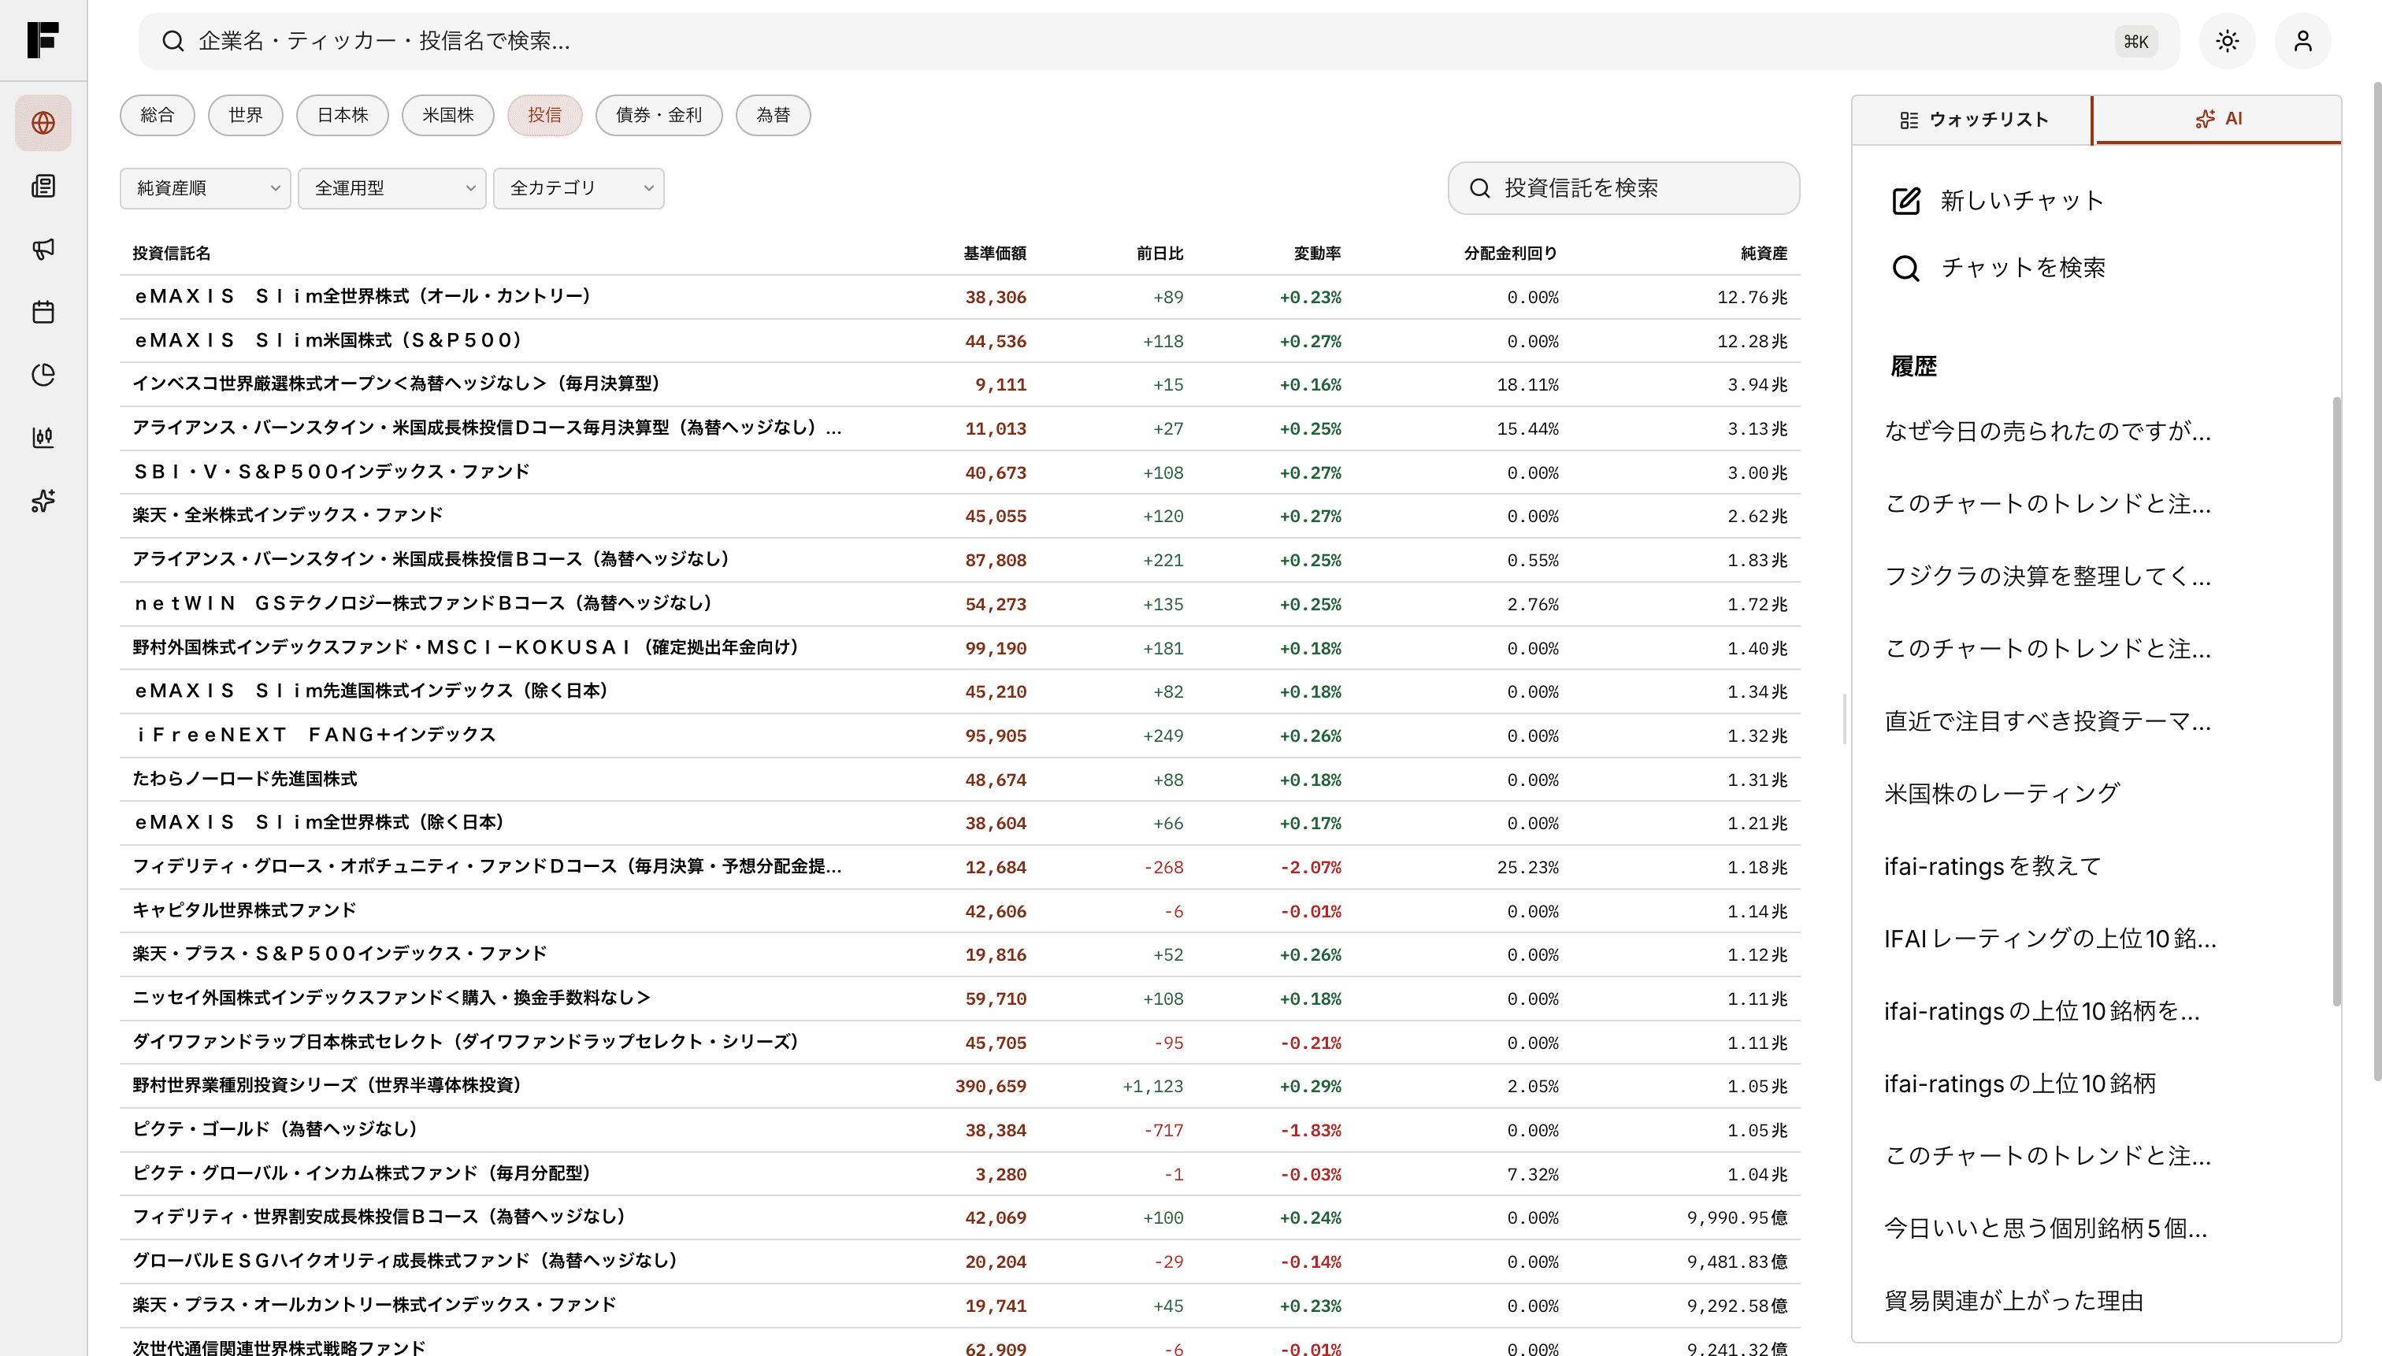Select the 米国株 tab

pyautogui.click(x=448, y=116)
